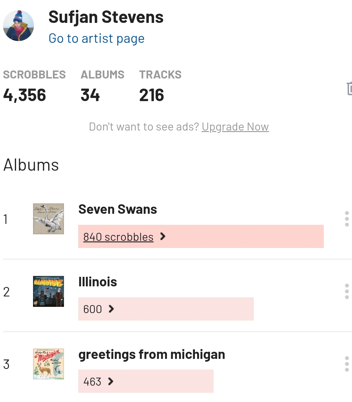The height and width of the screenshot is (402, 352).
Task: Open the Sufjan Stevens artist avatar
Action: point(18,26)
